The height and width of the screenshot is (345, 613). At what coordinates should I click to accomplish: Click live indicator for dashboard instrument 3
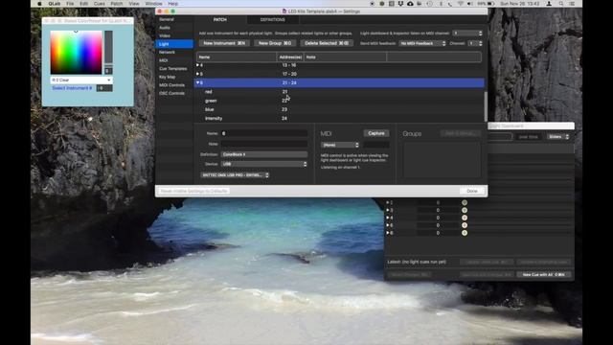pyautogui.click(x=465, y=210)
